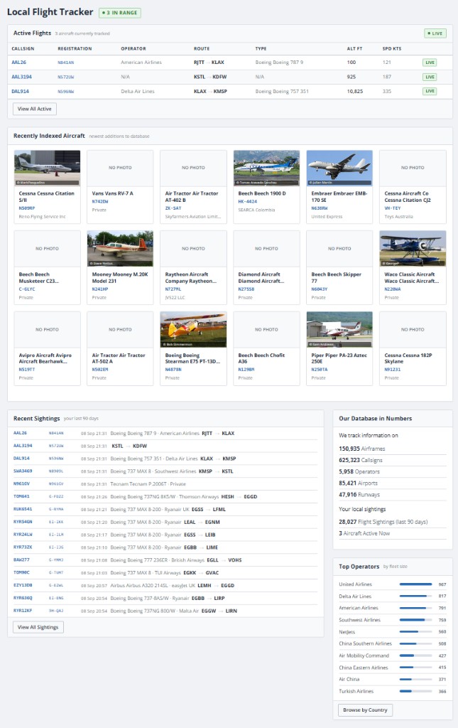
Task: Open the Piper PA-23 Aztec 250E photo
Action: pyautogui.click(x=339, y=330)
